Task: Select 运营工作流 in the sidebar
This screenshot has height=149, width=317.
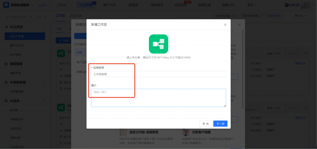Action: pyautogui.click(x=25, y=36)
